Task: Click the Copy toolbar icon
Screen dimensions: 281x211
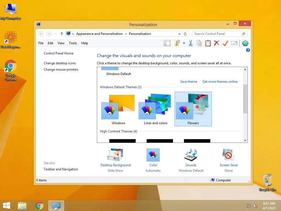Action: 199,43
